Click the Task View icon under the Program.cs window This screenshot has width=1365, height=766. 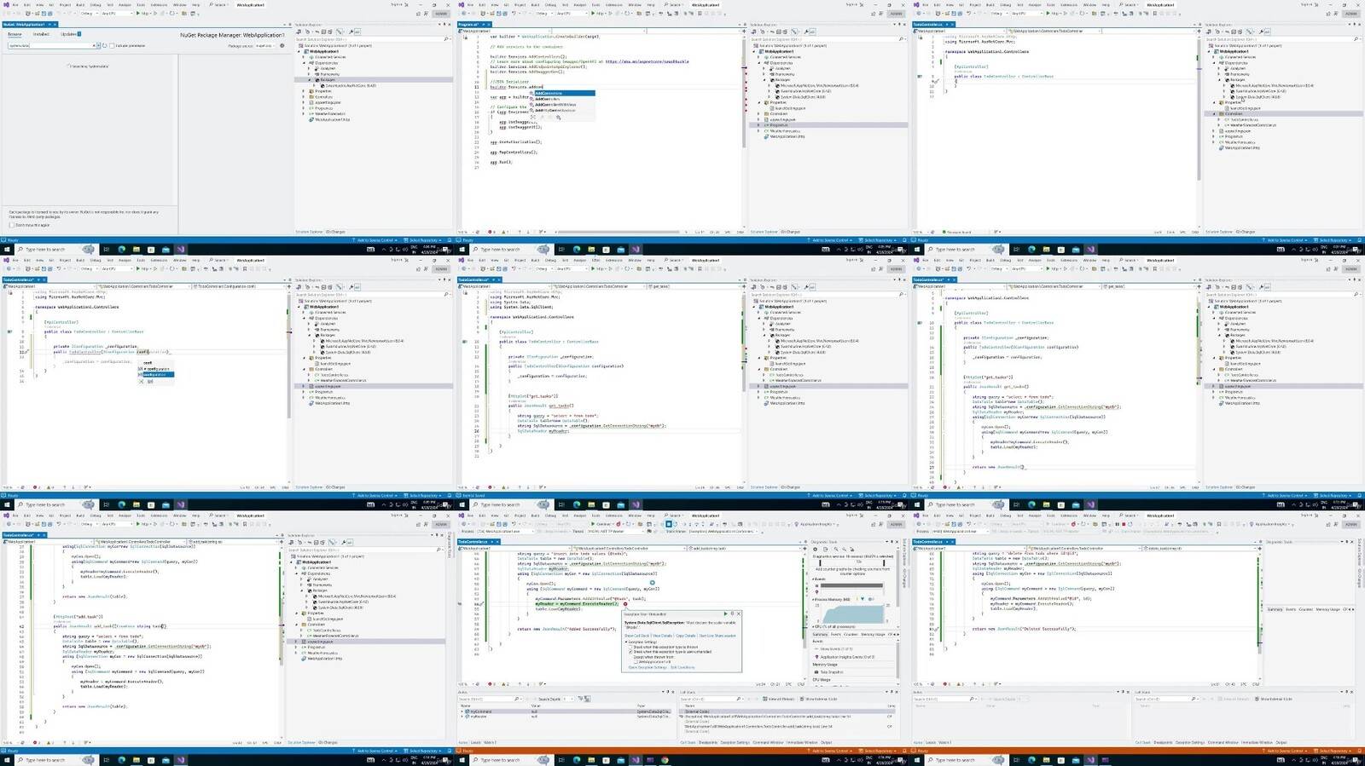(561, 250)
